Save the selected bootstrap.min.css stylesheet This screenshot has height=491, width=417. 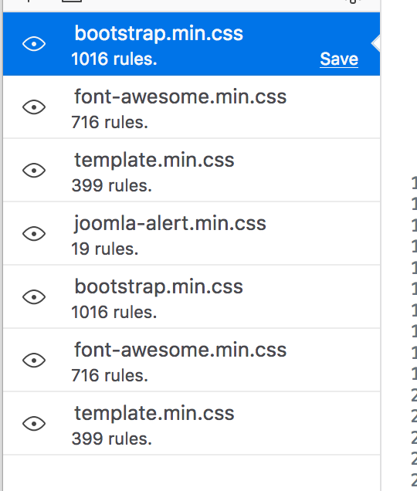pos(339,59)
